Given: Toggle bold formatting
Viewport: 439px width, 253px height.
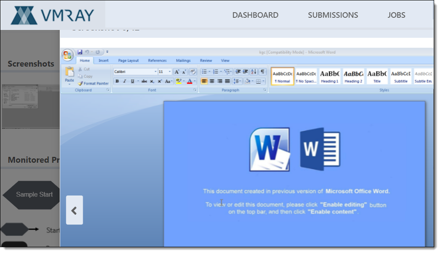Looking at the screenshot, I should (117, 81).
